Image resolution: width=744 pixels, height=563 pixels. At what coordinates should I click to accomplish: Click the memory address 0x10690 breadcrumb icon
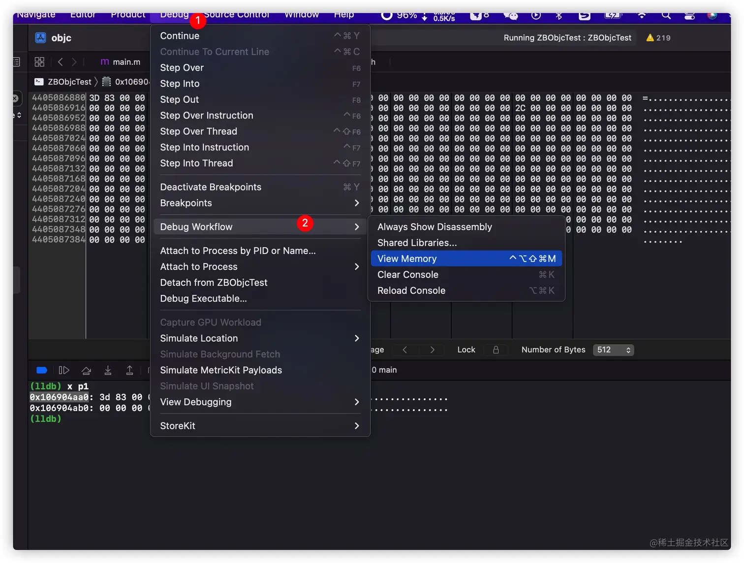106,82
